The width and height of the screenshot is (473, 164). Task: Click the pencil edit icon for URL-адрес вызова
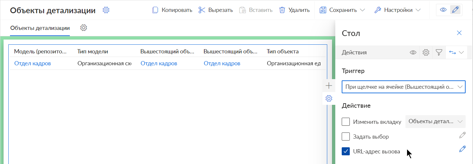tap(462, 149)
